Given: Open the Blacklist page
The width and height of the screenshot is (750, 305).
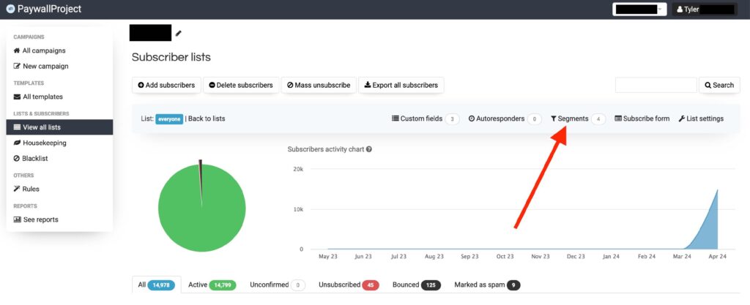Looking at the screenshot, I should pyautogui.click(x=34, y=158).
